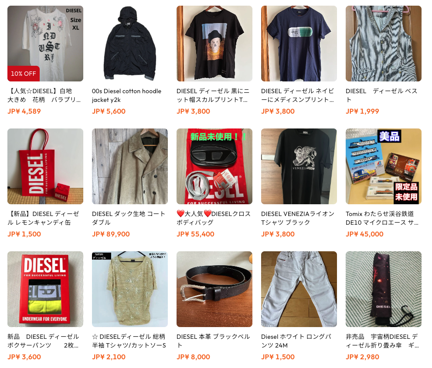Open the Diesel white long pants 24M photo
This screenshot has width=432, height=368.
(299, 289)
